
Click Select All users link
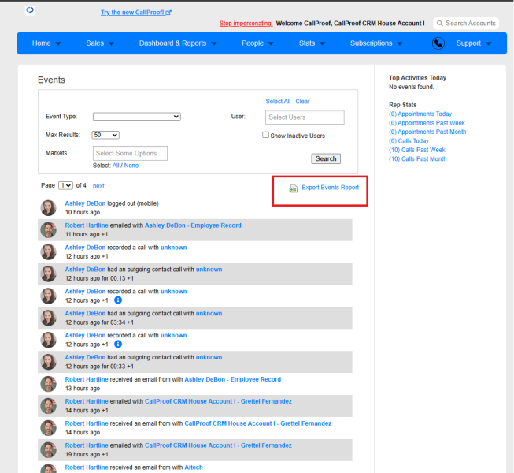[x=278, y=101]
